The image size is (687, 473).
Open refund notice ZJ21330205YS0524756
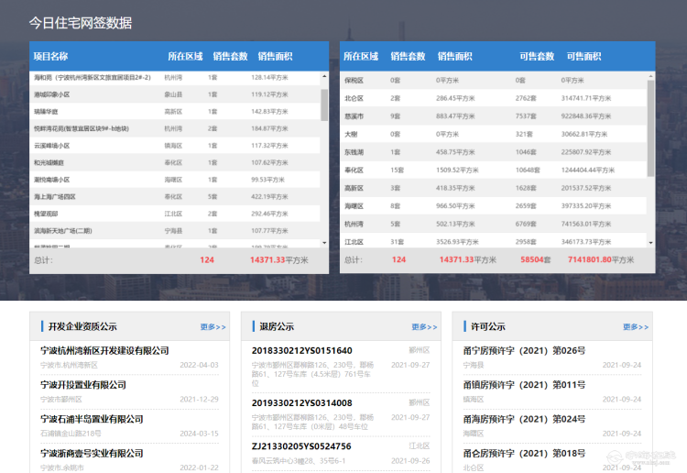click(300, 446)
